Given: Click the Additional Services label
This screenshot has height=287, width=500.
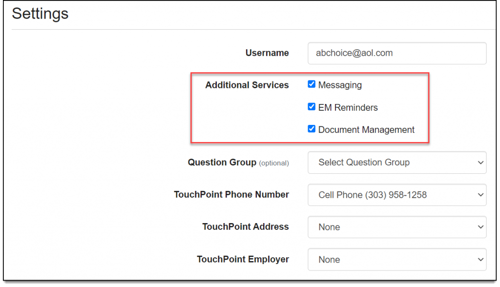Looking at the screenshot, I should [247, 85].
